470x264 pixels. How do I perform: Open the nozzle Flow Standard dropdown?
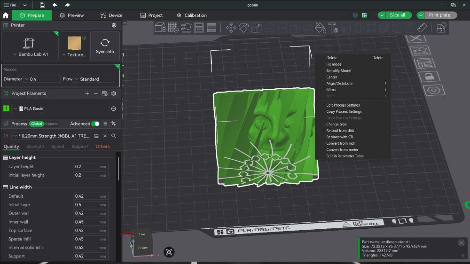94,79
